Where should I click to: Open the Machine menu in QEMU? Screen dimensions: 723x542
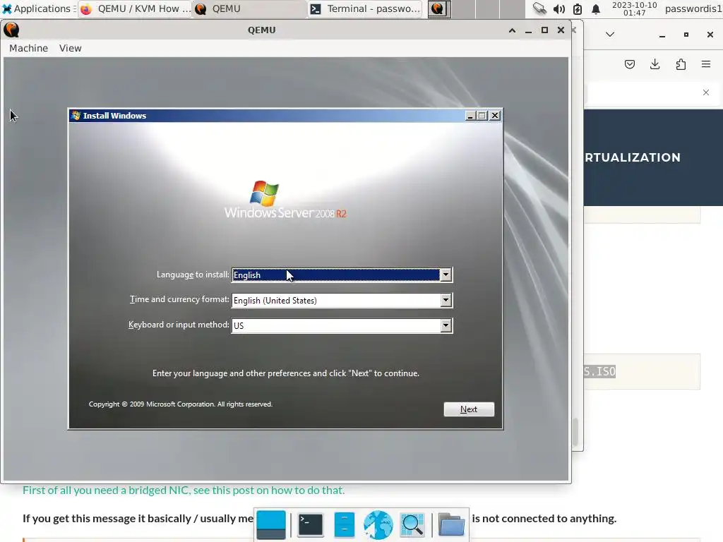28,48
